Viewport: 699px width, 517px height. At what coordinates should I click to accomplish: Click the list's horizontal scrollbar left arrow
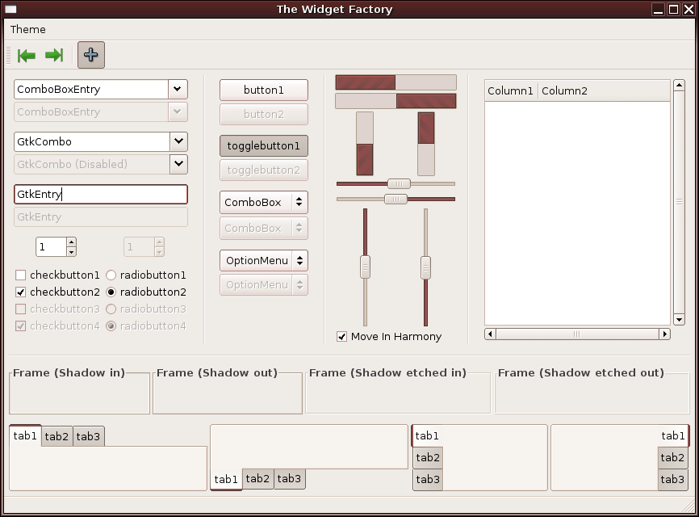[490, 334]
